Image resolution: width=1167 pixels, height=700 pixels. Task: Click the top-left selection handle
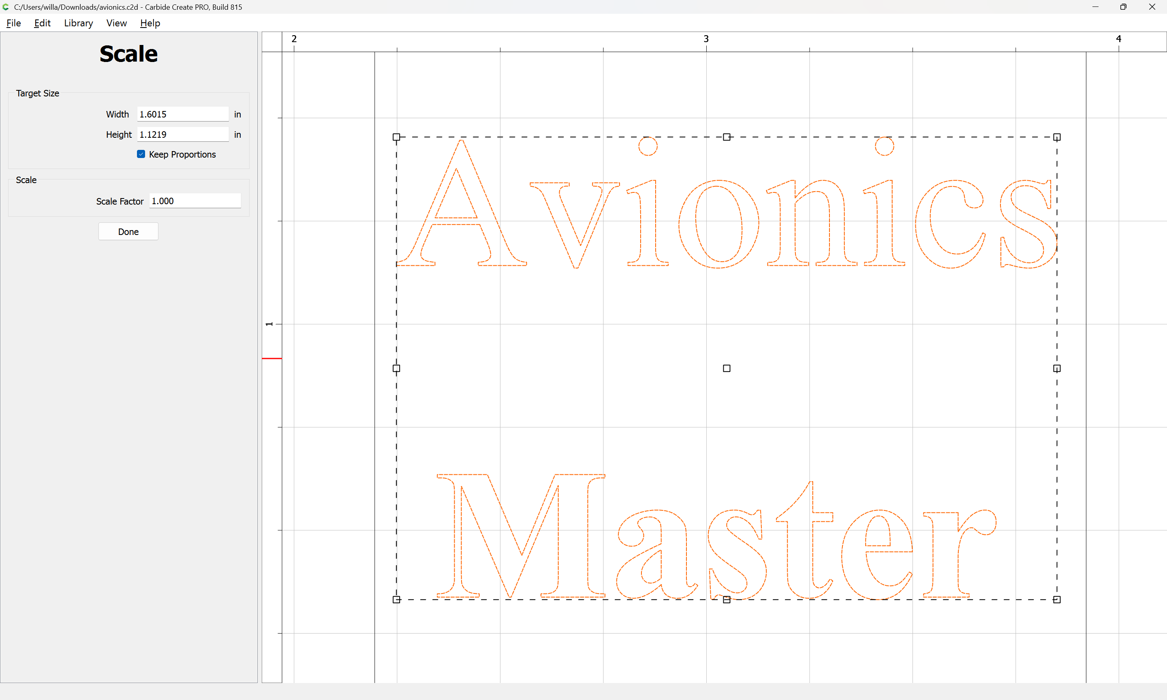(x=396, y=137)
